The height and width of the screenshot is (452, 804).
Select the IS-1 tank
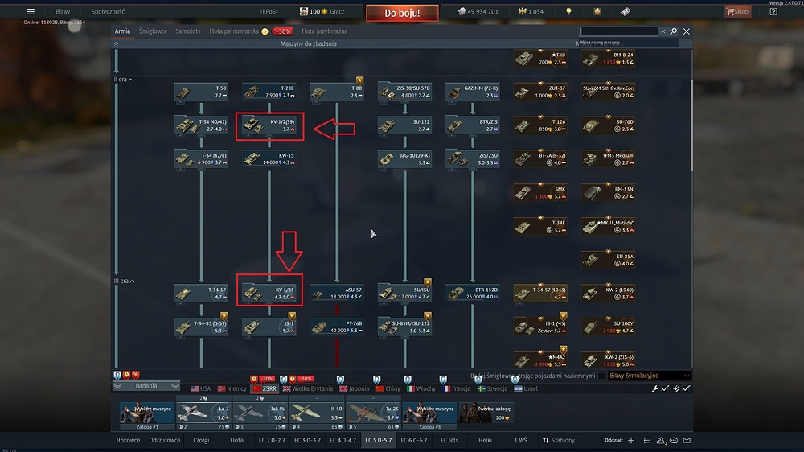click(269, 327)
